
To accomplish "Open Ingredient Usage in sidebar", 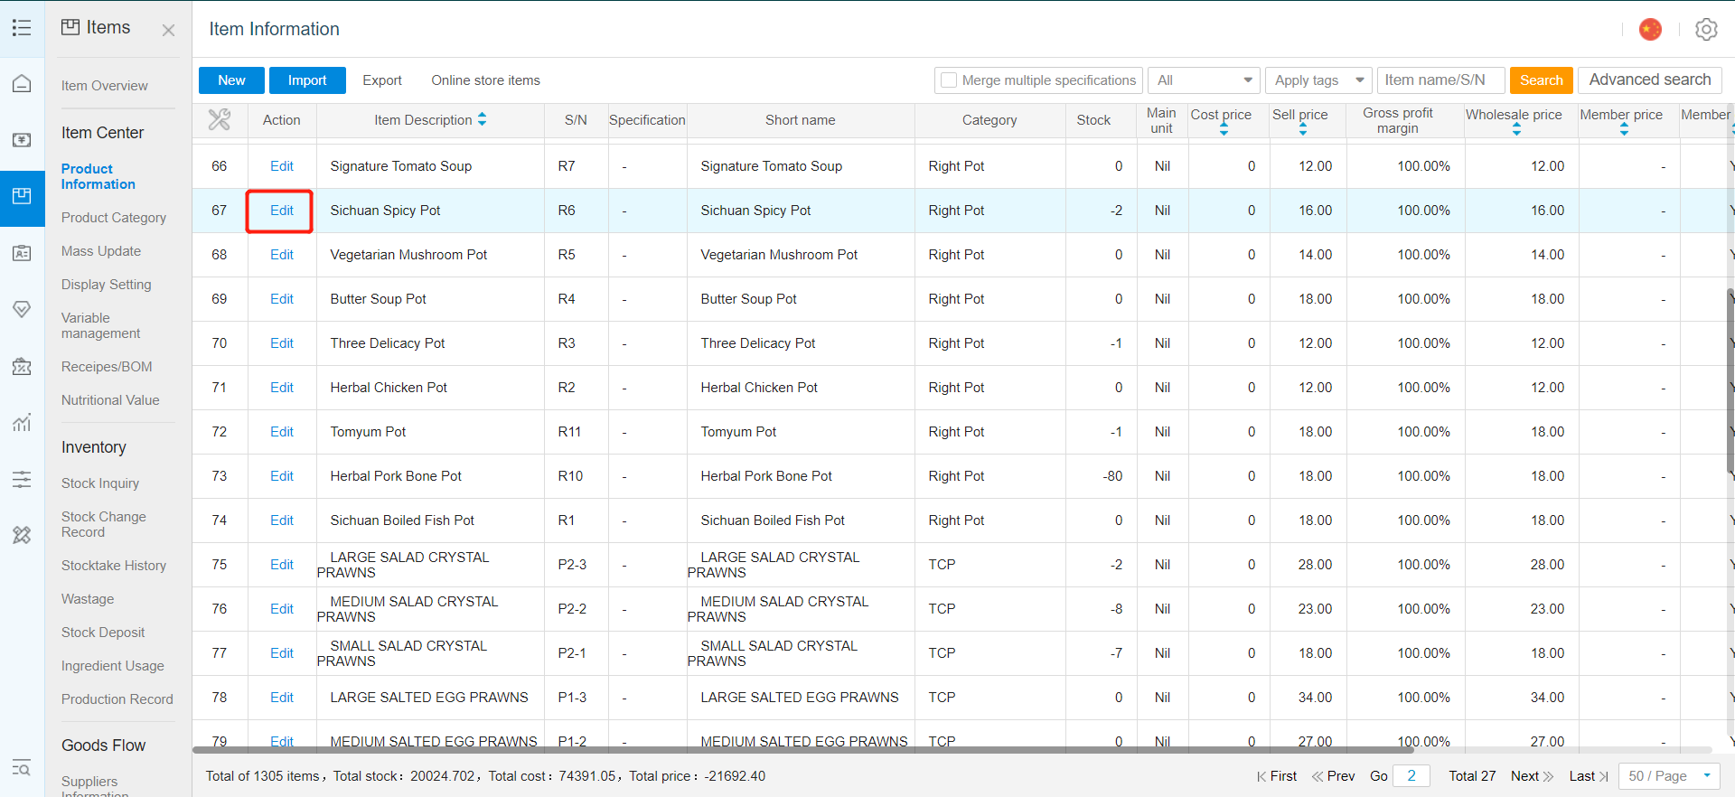I will click(113, 666).
